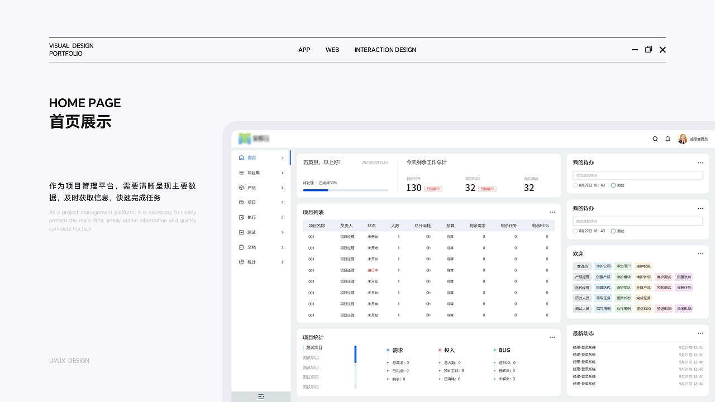Expand the 文档 chevron arrow
Viewport: 715px width, 402px height.
point(282,247)
